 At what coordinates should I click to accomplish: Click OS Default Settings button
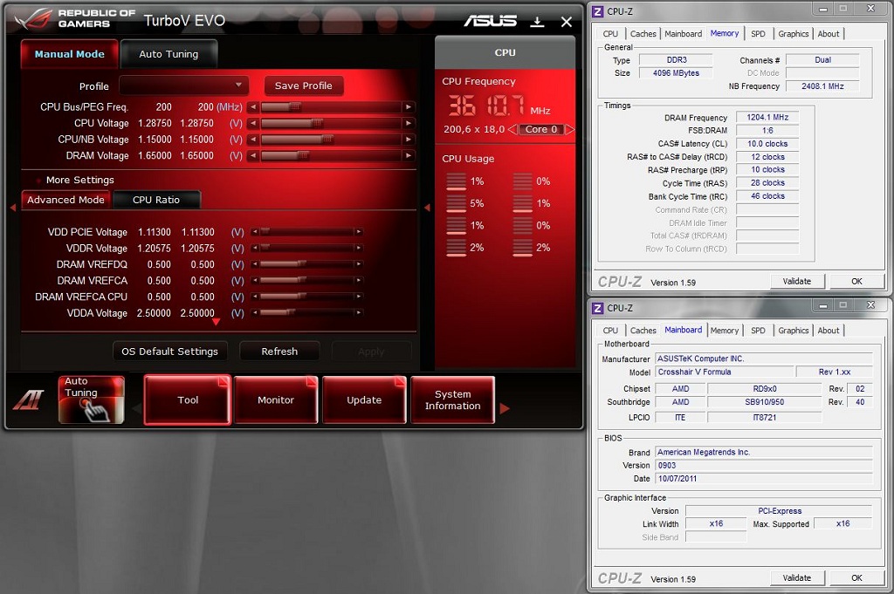(170, 352)
